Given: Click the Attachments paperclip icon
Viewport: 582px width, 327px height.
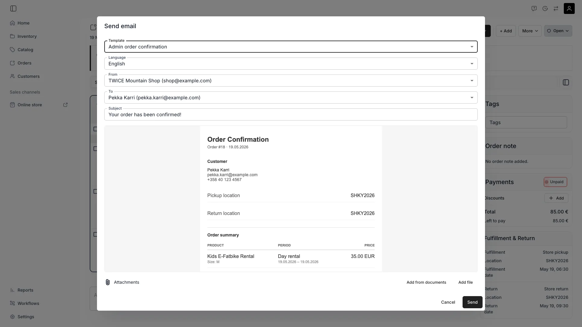Looking at the screenshot, I should point(108,282).
